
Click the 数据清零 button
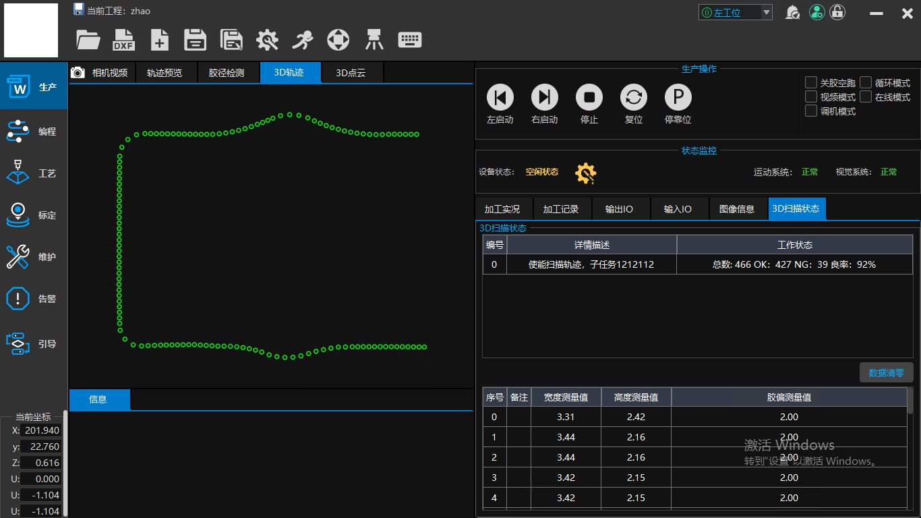(x=887, y=372)
